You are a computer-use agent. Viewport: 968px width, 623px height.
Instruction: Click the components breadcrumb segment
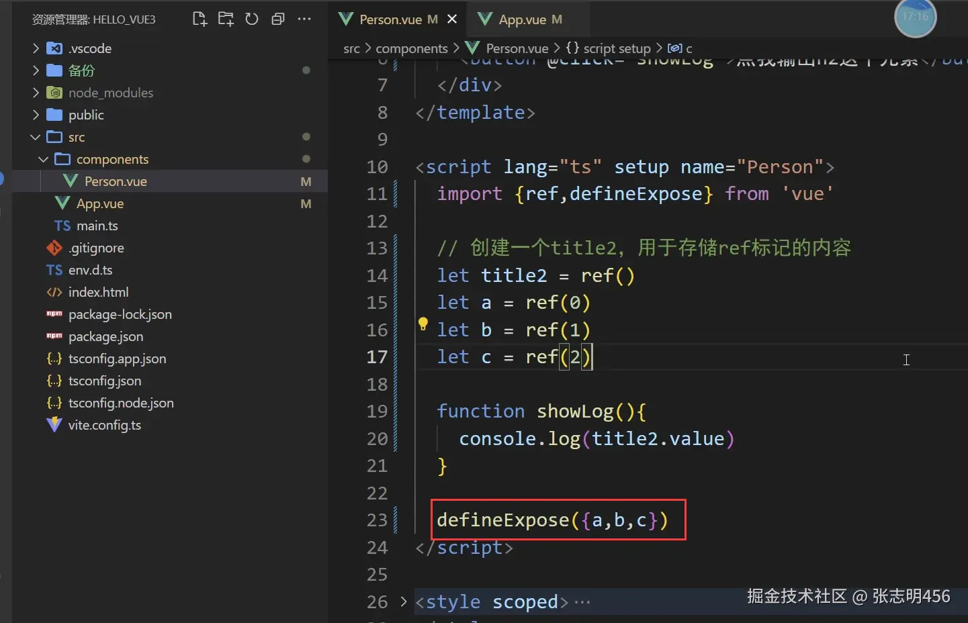point(412,48)
